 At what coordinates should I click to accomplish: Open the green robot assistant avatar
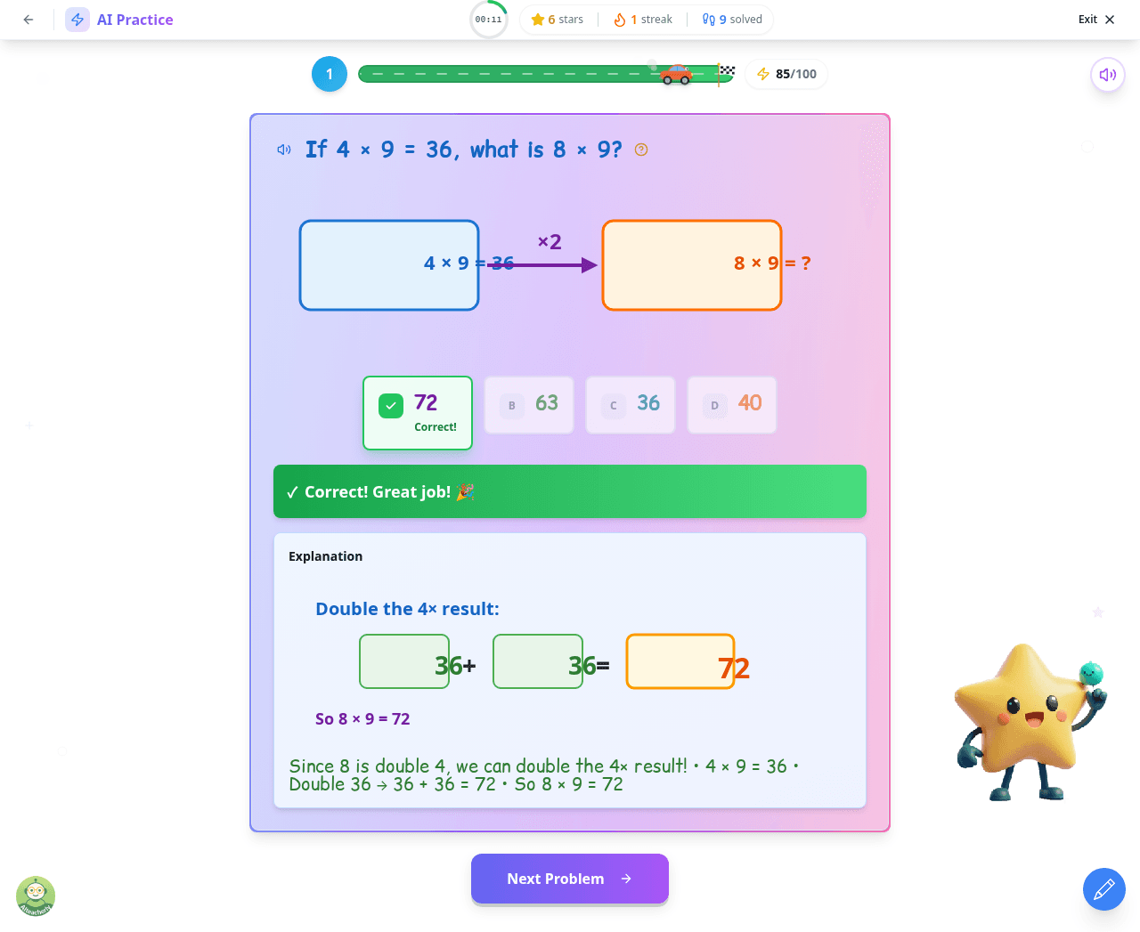tap(36, 896)
